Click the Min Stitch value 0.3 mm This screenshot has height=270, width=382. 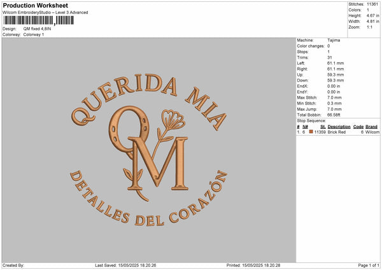pyautogui.click(x=334, y=103)
